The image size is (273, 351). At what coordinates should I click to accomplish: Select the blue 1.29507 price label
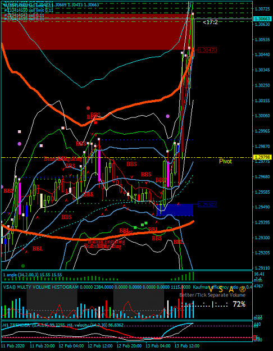207,204
